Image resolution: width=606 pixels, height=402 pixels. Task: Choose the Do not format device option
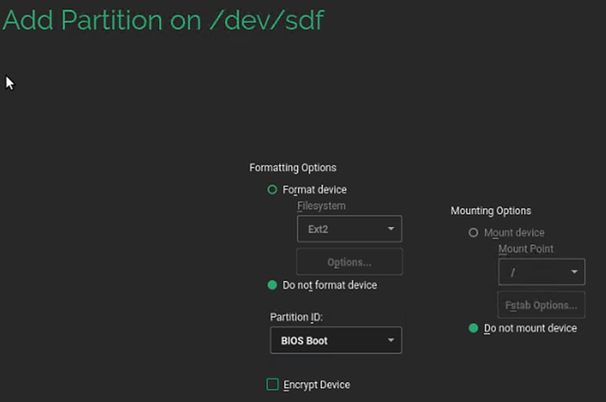pos(273,285)
